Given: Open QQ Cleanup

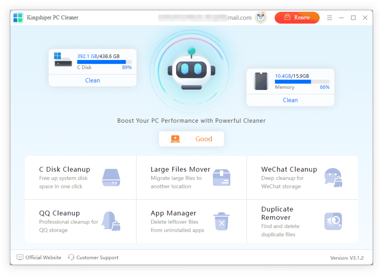Looking at the screenshot, I should click(81, 221).
